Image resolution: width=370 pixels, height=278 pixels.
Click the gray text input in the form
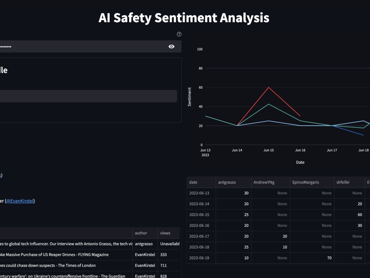(88, 96)
